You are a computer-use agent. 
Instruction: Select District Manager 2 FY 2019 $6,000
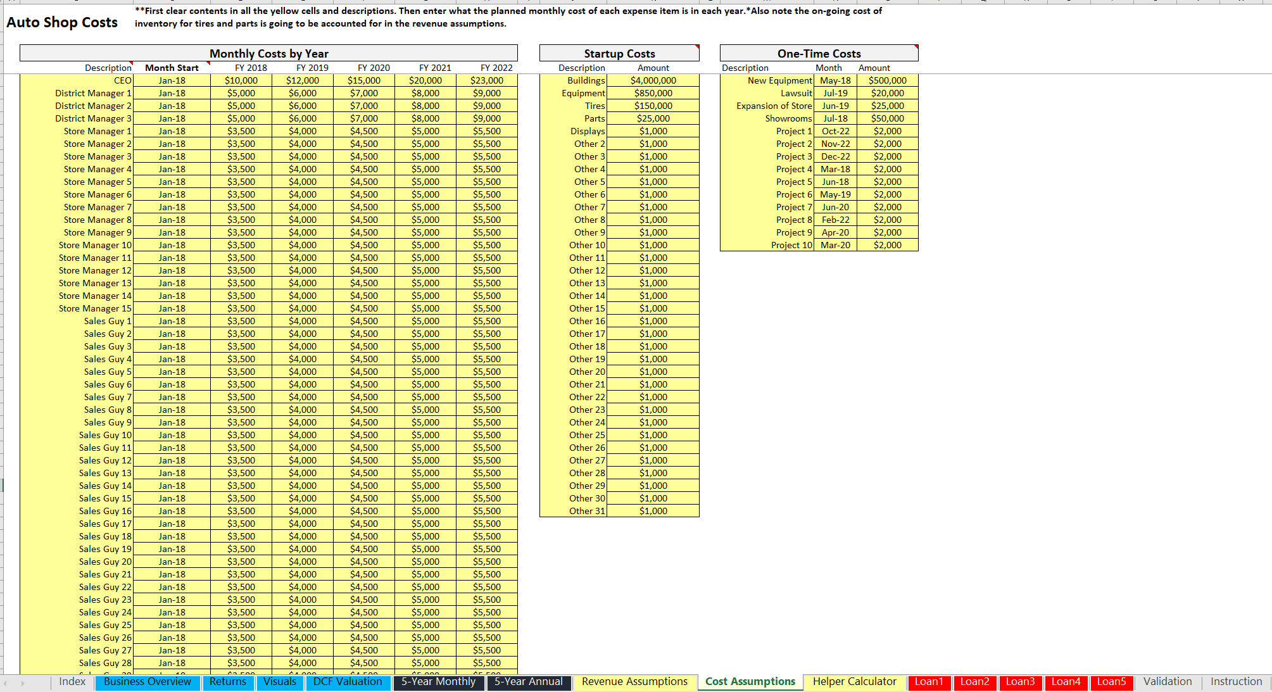click(303, 106)
